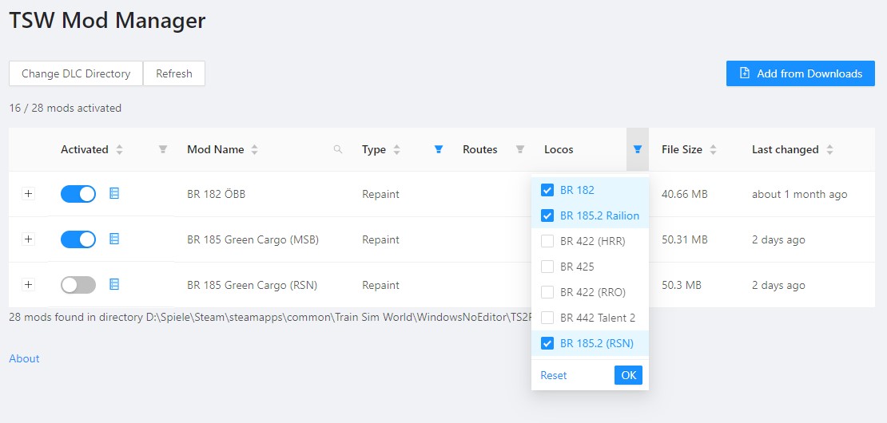The height and width of the screenshot is (423, 887).
Task: Open details icon for BR 185 Green Cargo (MSB)
Action: click(114, 239)
